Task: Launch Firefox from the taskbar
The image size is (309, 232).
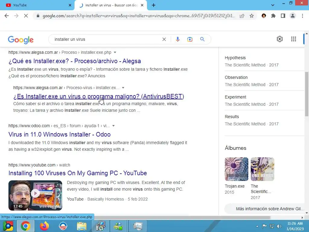Action: point(44,226)
